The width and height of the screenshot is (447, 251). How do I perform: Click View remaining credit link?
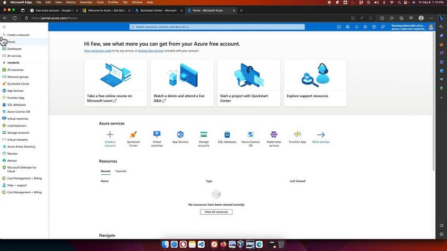click(98, 50)
